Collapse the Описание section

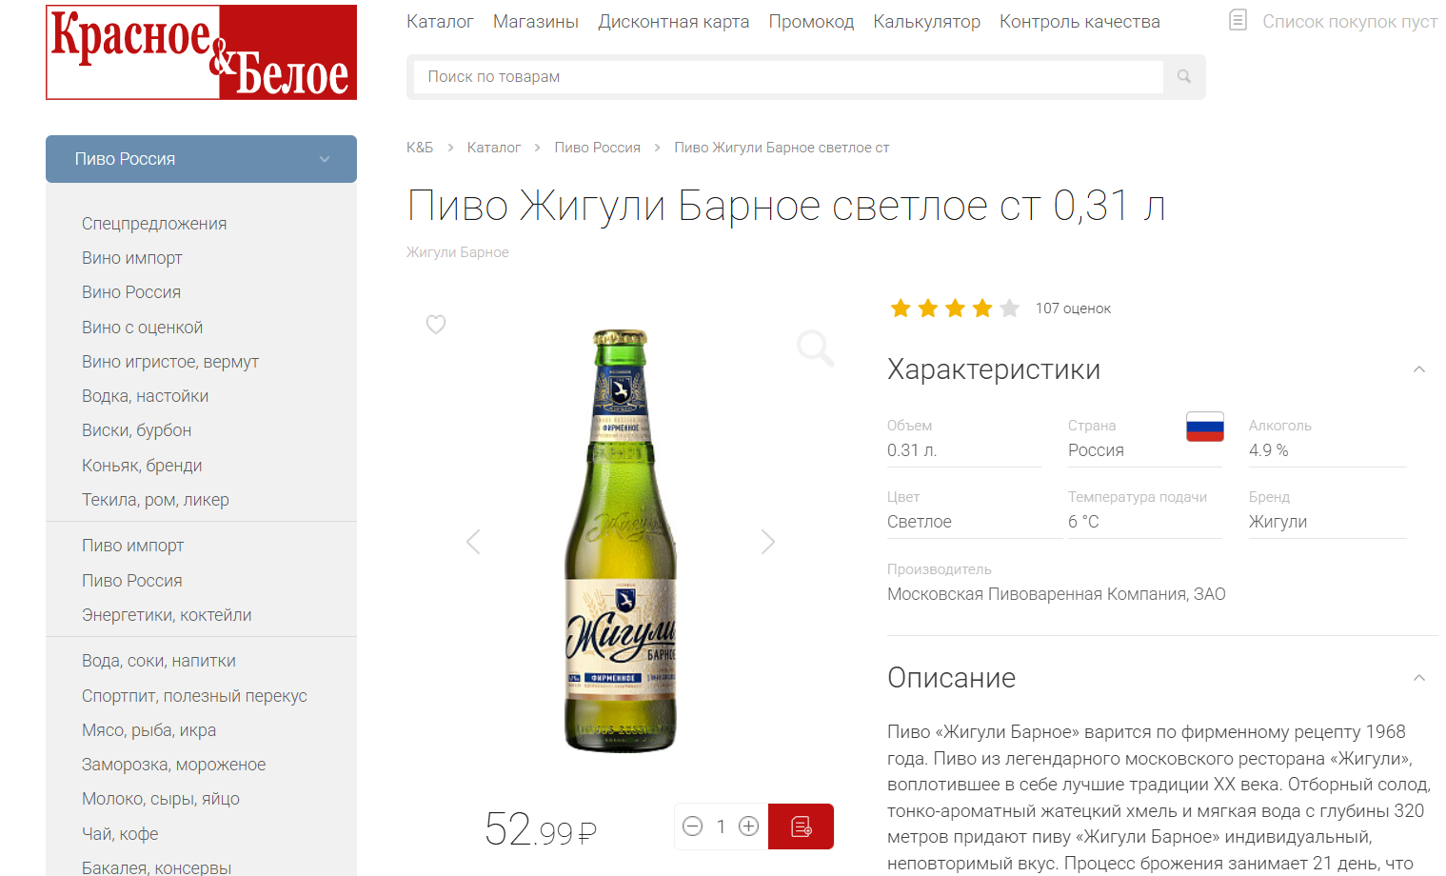click(1419, 678)
